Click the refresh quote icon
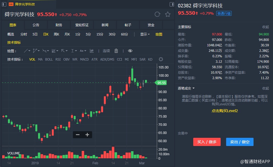This screenshot has width=273, height=167. tap(157, 14)
